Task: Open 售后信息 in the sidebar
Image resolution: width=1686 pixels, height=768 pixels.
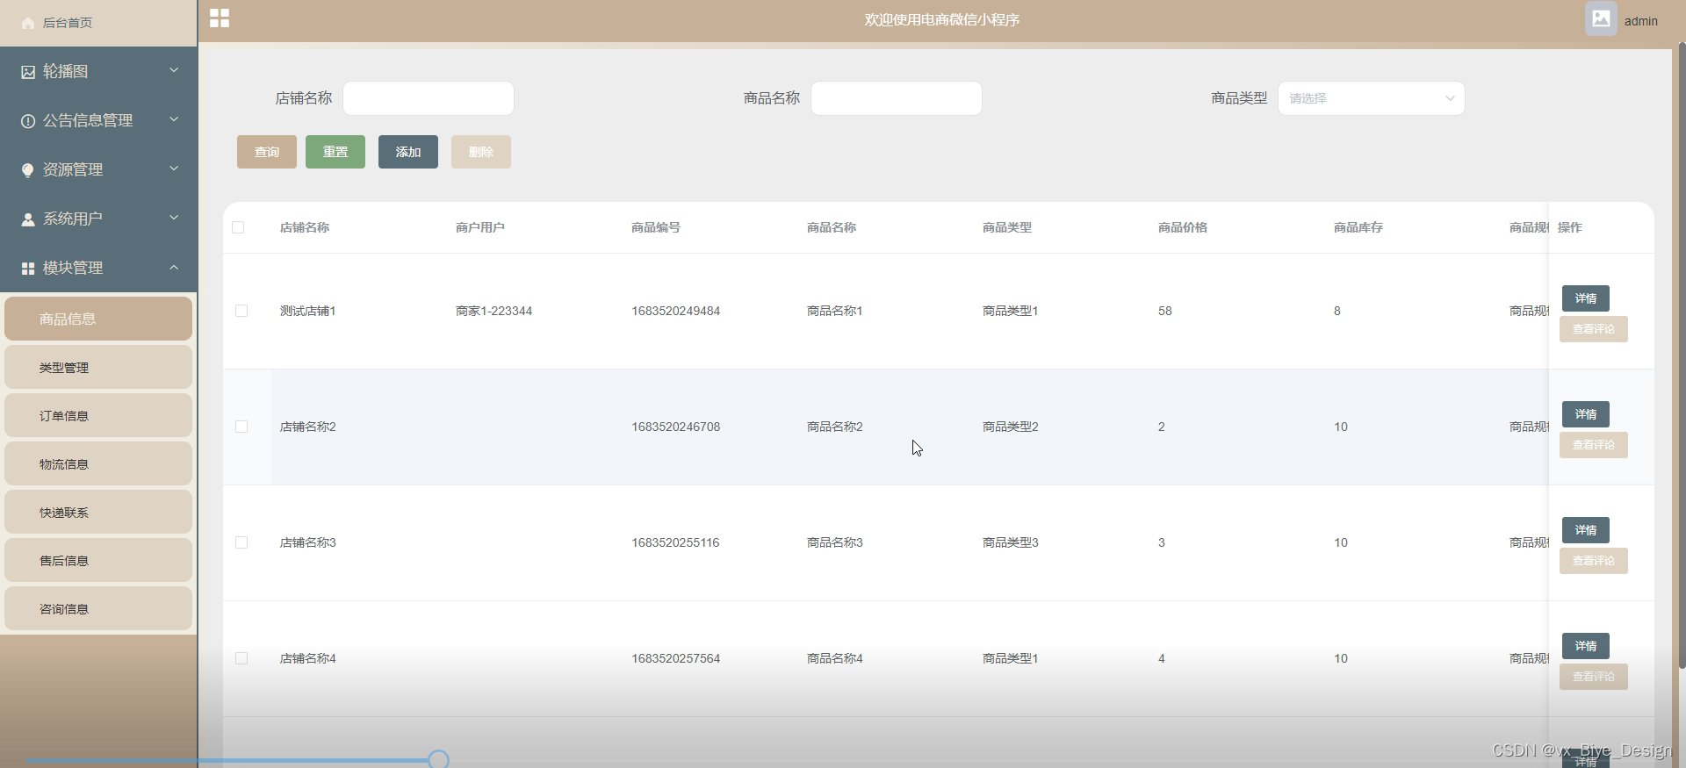Action: pyautogui.click(x=98, y=560)
